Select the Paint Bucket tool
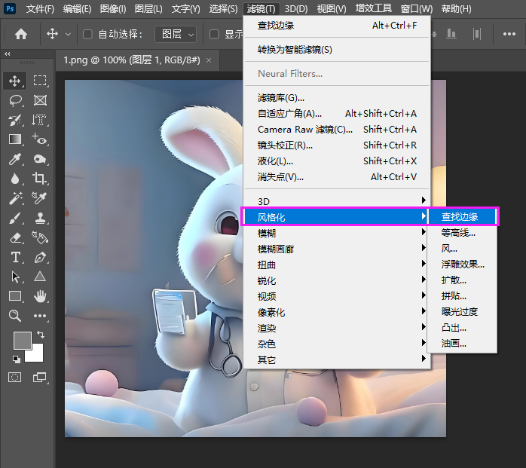Viewport: 526px width, 468px height. (x=40, y=237)
